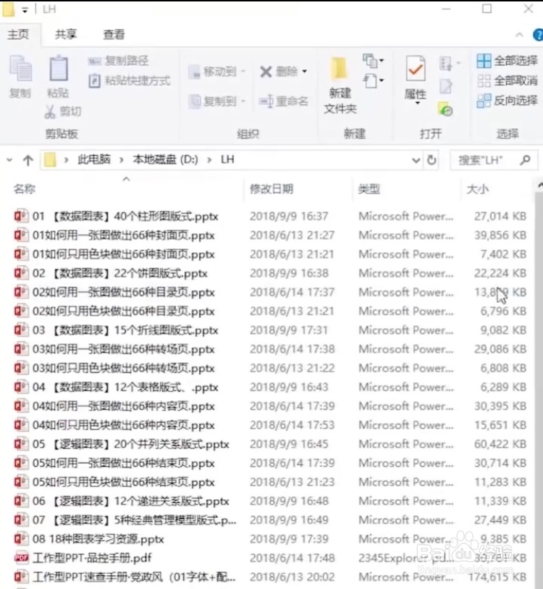
Task: Open the Help question mark icon
Action: tap(538, 35)
